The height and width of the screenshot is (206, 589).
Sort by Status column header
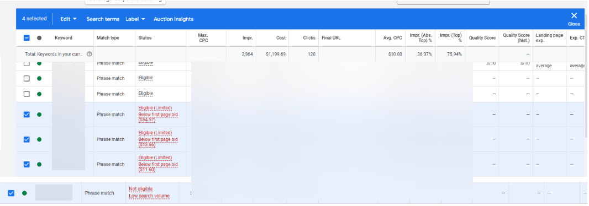pos(145,38)
